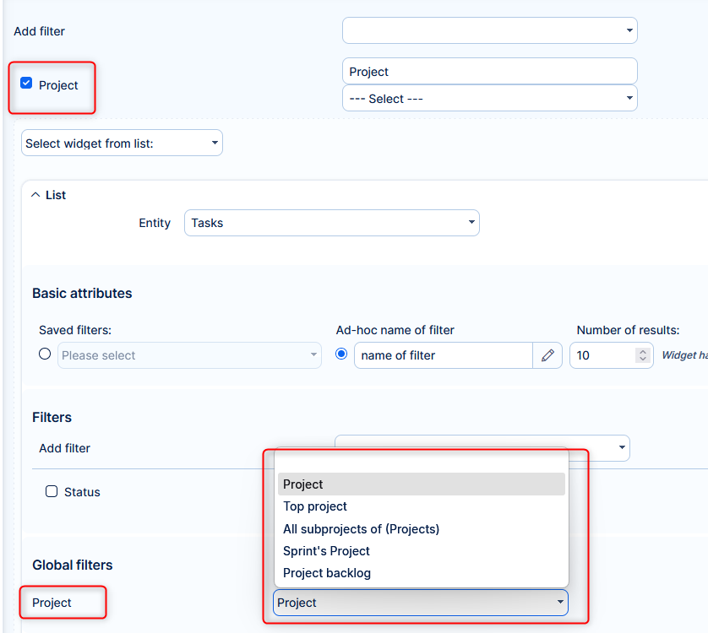Click the Global filters Project dropdown
The image size is (708, 633).
click(420, 603)
